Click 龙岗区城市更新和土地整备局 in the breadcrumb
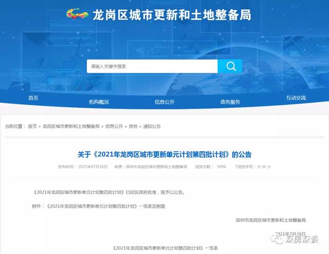This screenshot has height=254, width=329. [x=71, y=126]
